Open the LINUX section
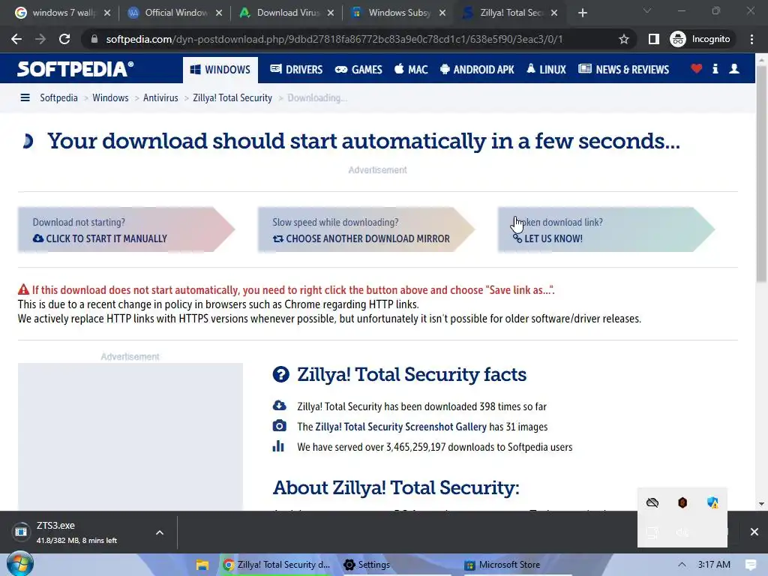 (x=546, y=70)
